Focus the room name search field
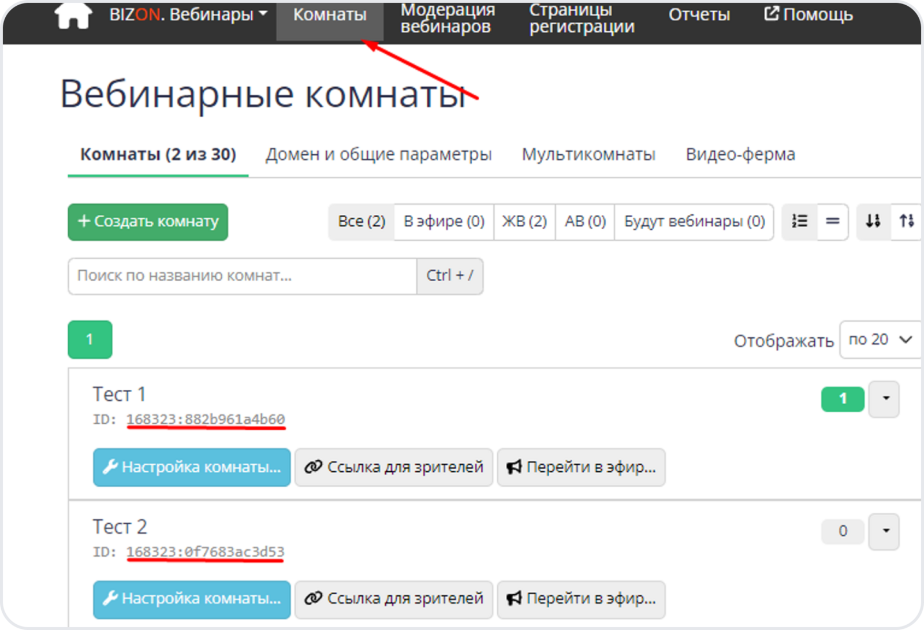 242,276
